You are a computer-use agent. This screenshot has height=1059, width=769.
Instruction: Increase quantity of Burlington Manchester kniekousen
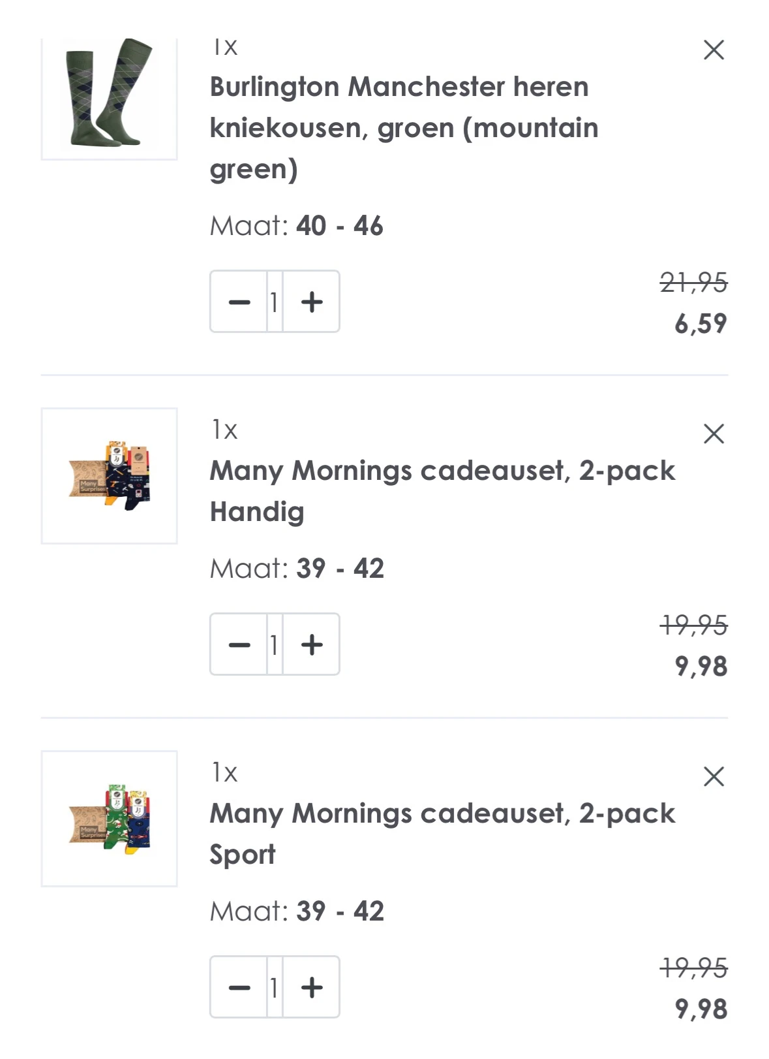tap(313, 301)
